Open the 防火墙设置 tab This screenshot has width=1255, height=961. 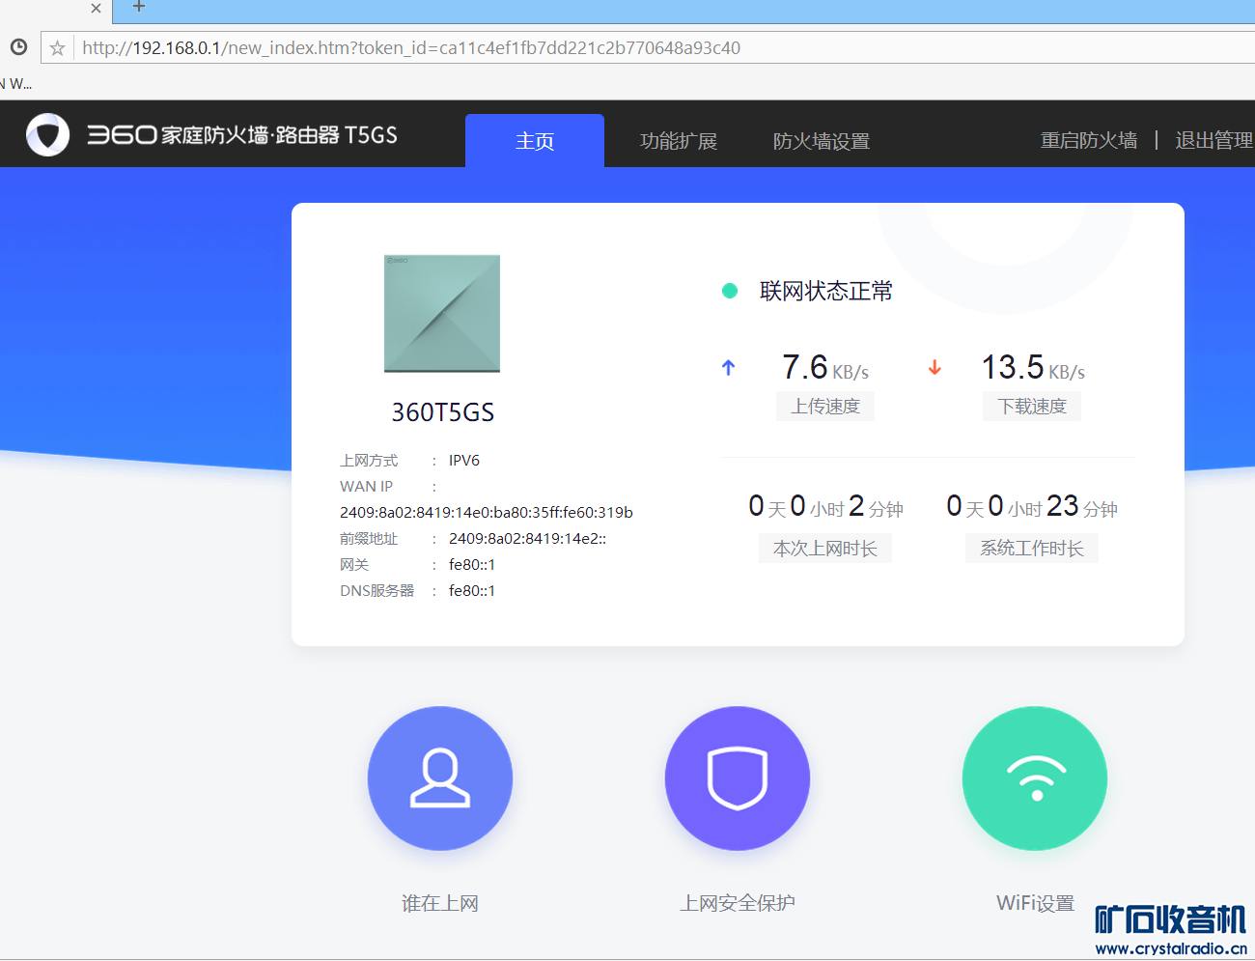tap(822, 141)
